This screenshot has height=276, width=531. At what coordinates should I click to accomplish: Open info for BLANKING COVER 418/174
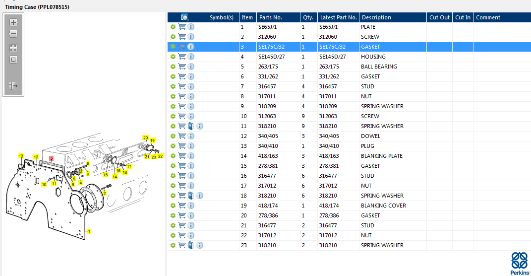pos(191,206)
